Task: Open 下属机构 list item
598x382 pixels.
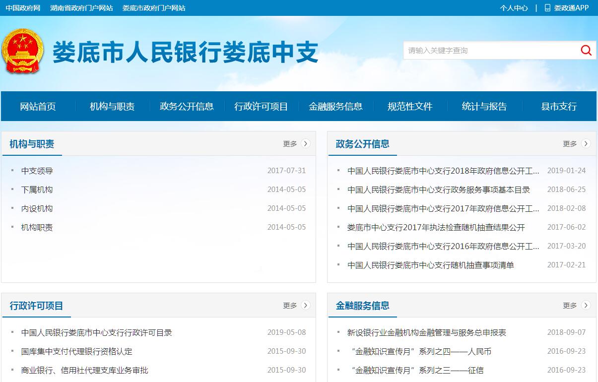Action: tap(37, 190)
